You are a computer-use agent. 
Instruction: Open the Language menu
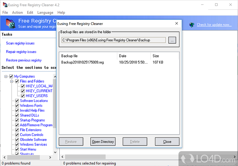click(x=45, y=12)
